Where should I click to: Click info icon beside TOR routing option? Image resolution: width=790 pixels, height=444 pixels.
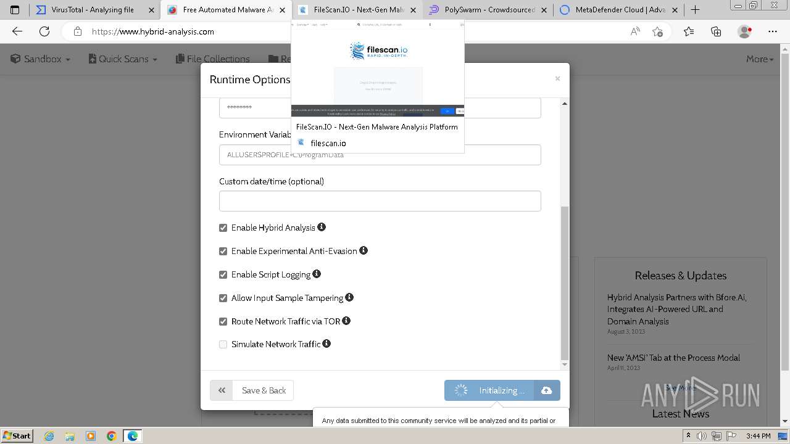click(346, 321)
